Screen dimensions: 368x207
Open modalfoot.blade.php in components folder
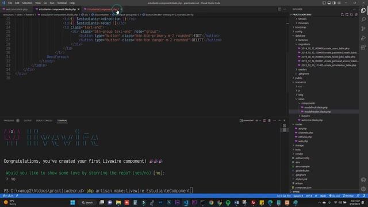tap(316, 108)
